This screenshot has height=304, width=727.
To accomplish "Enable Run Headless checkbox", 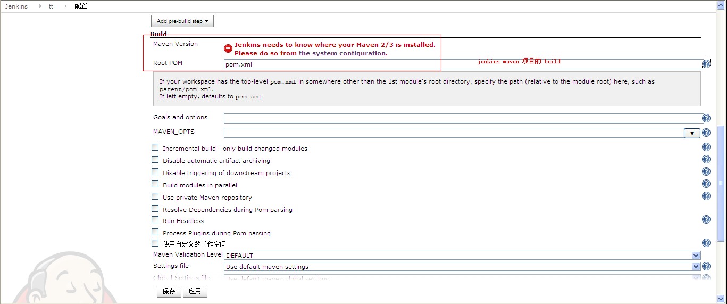I will tap(155, 220).
